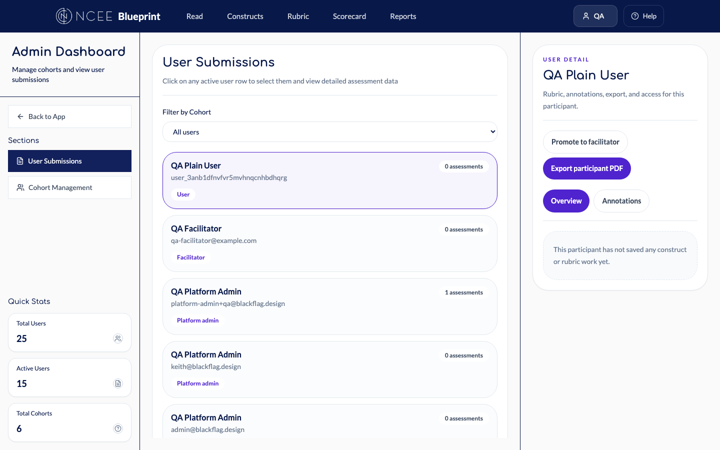
Task: Click the users icon in Total Users card
Action: (x=118, y=338)
